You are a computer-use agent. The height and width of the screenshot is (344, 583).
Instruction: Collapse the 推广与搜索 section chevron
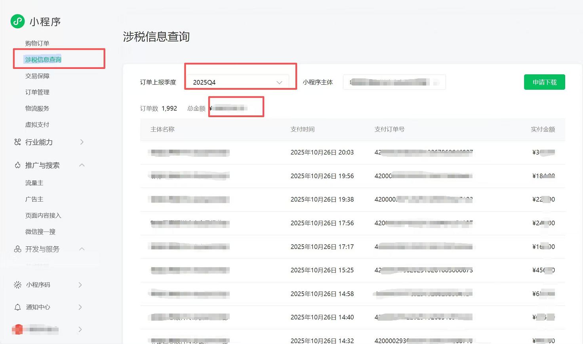tap(82, 165)
